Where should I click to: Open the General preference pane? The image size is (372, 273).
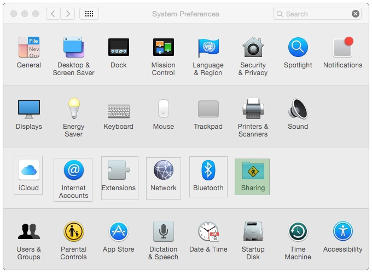point(28,53)
